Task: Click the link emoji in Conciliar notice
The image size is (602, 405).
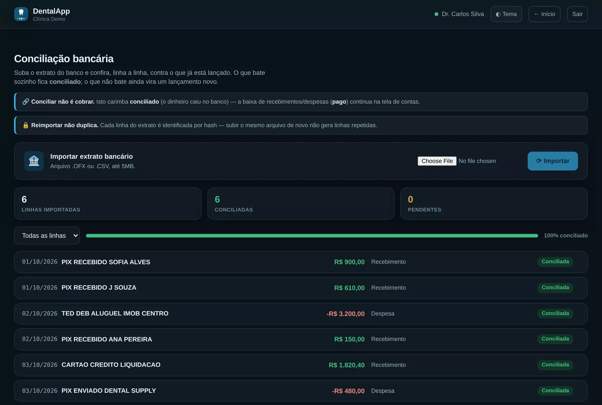Action: tap(26, 102)
